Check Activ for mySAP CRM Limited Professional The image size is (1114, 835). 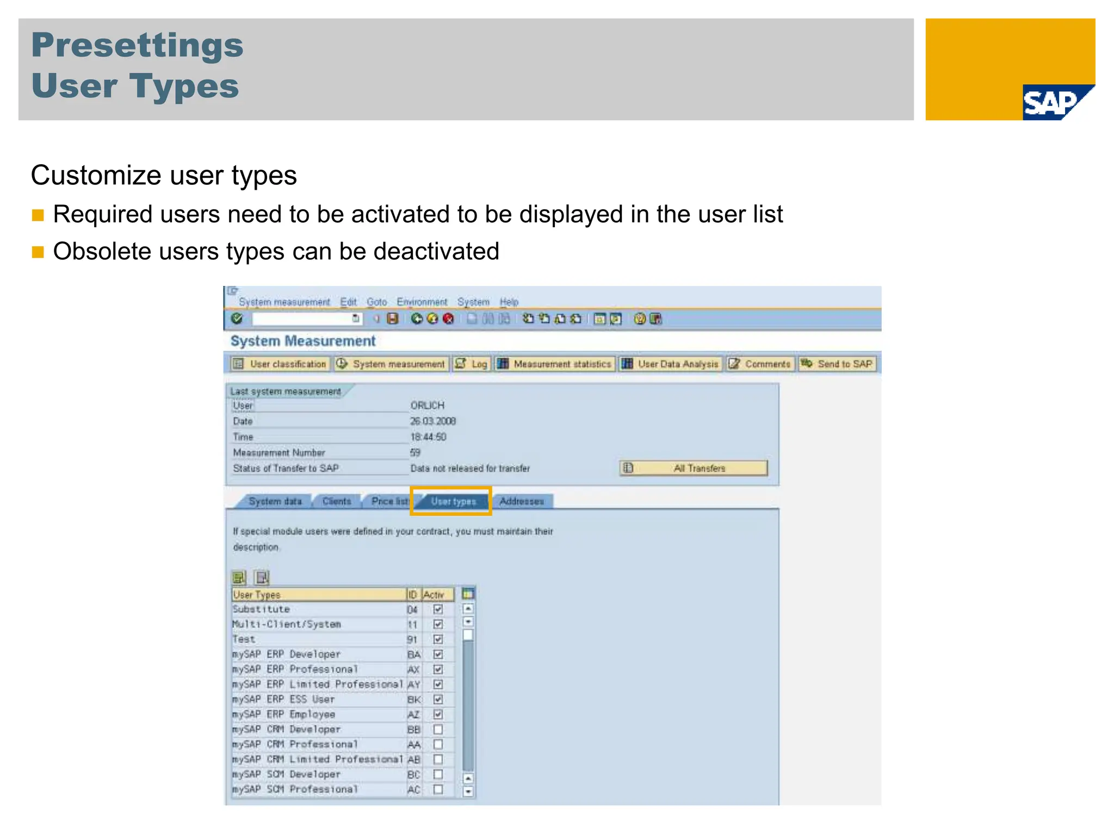[438, 759]
